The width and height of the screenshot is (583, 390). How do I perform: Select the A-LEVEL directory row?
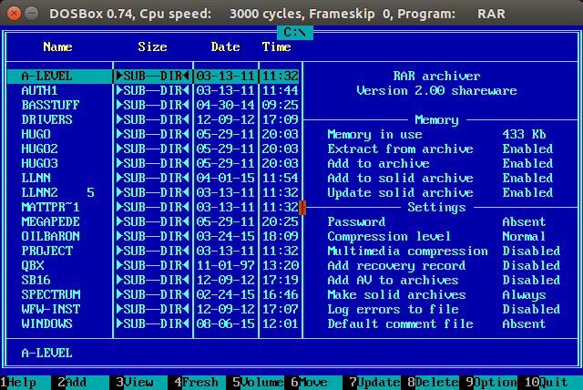(x=153, y=77)
